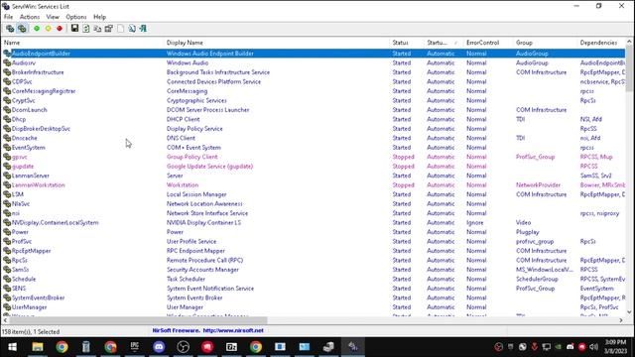Click the find toolbar icon
635x357 pixels.
[x=132, y=29]
